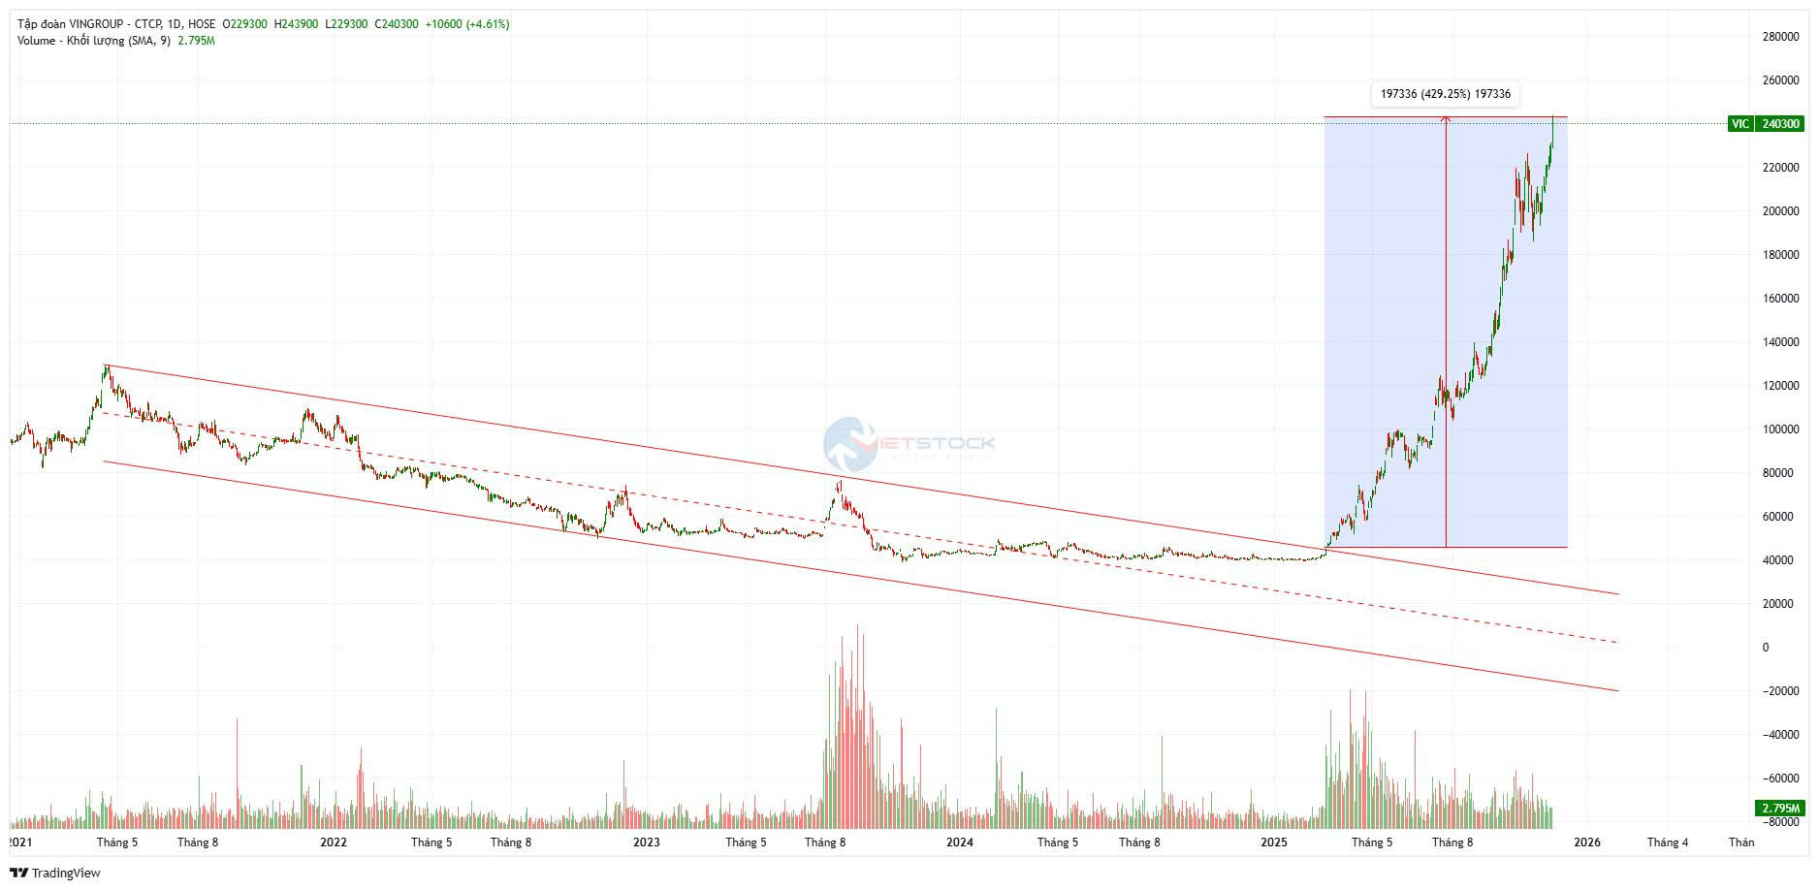Click the measure label '197336 (429.25%) 197336'

coord(1446,94)
